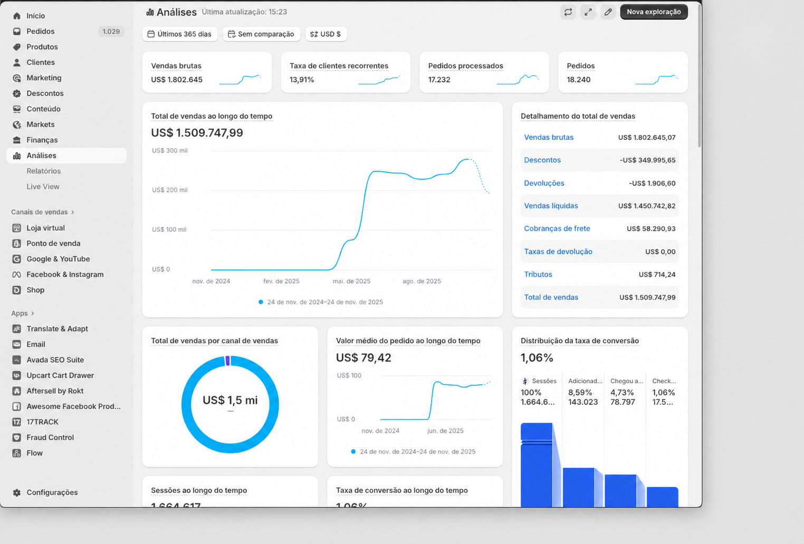Click the pencil edit icon

608,12
